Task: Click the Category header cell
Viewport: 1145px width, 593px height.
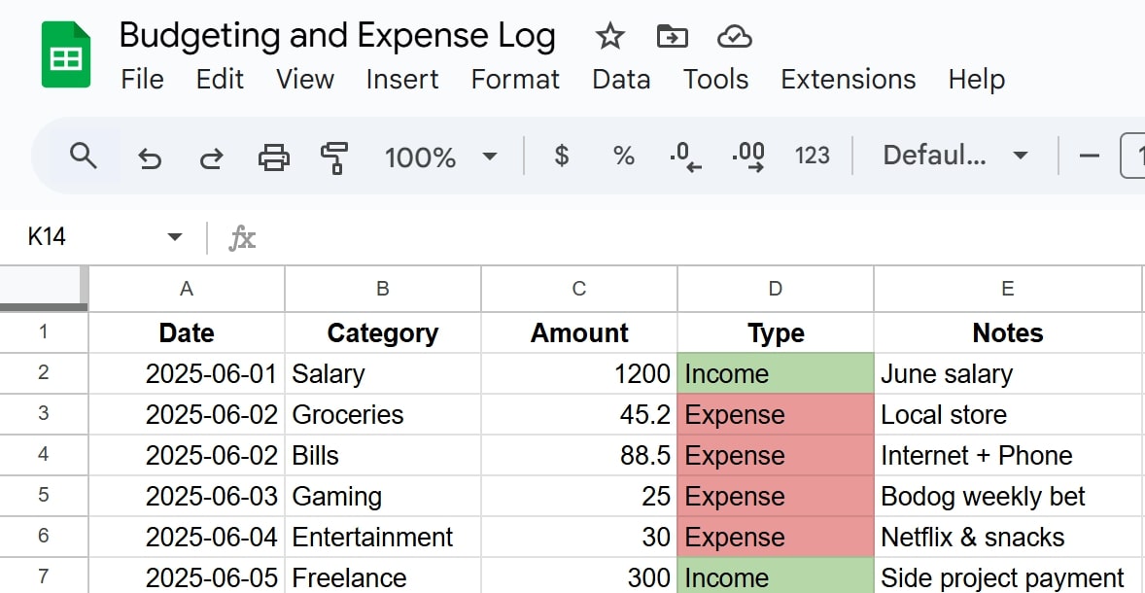Action: click(383, 333)
